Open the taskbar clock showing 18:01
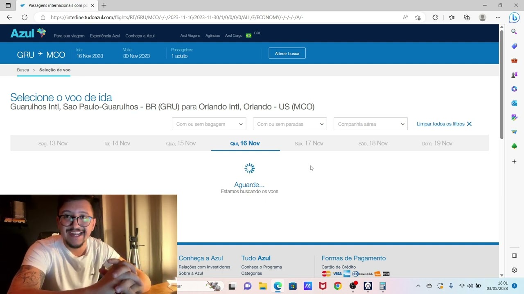Image resolution: width=524 pixels, height=294 pixels. tap(497, 286)
